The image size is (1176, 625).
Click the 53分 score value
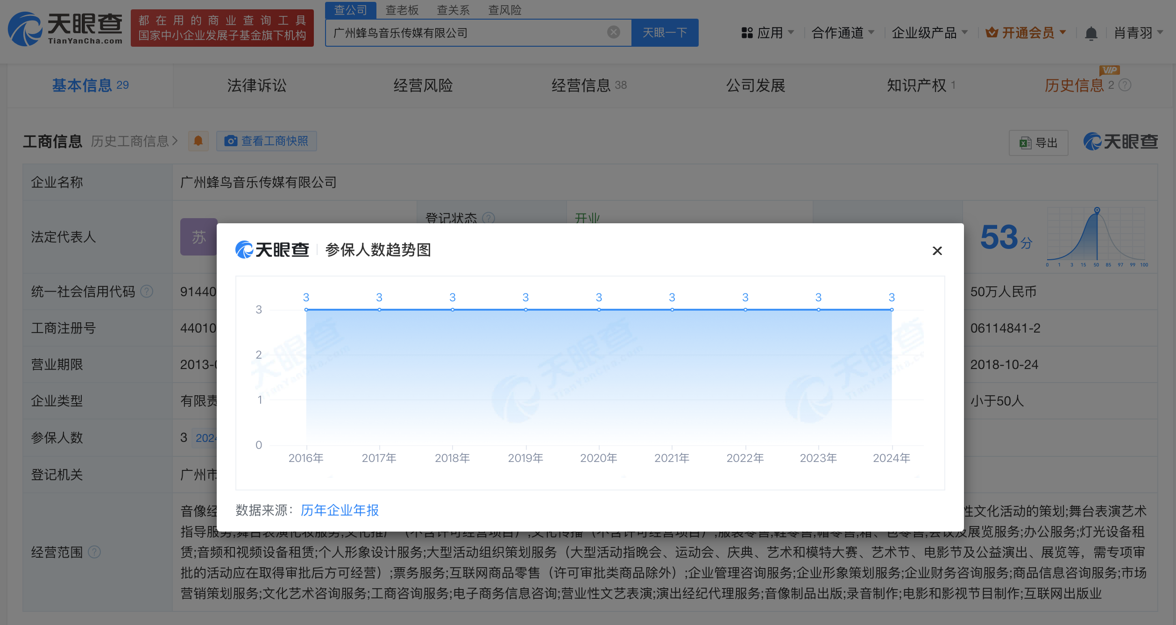click(x=1006, y=237)
